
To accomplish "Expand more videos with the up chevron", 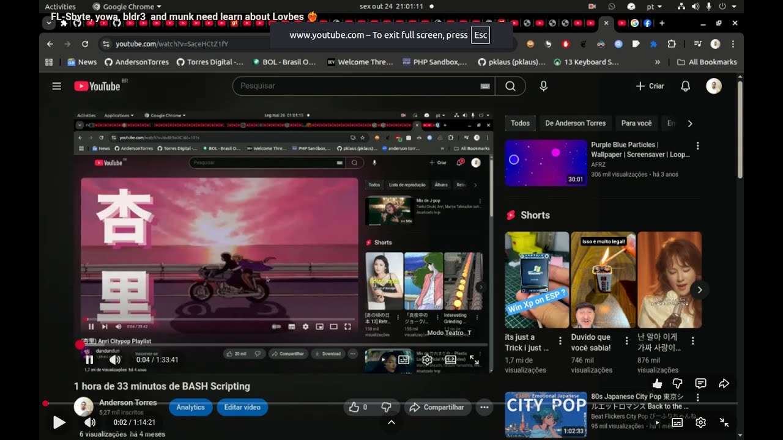I will [391, 422].
